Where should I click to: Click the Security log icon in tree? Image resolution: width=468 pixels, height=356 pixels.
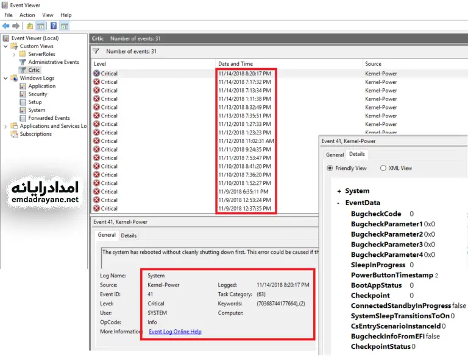pos(23,94)
